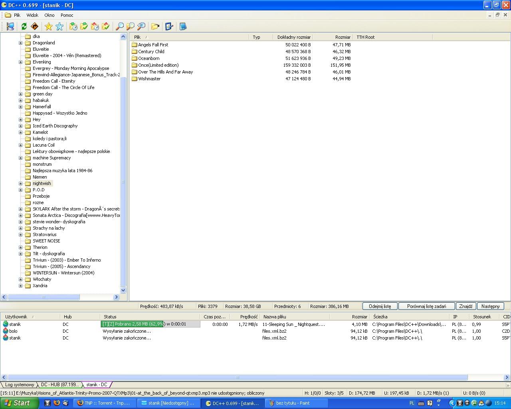Open the Widok menu
This screenshot has height=409, width=511.
point(32,15)
